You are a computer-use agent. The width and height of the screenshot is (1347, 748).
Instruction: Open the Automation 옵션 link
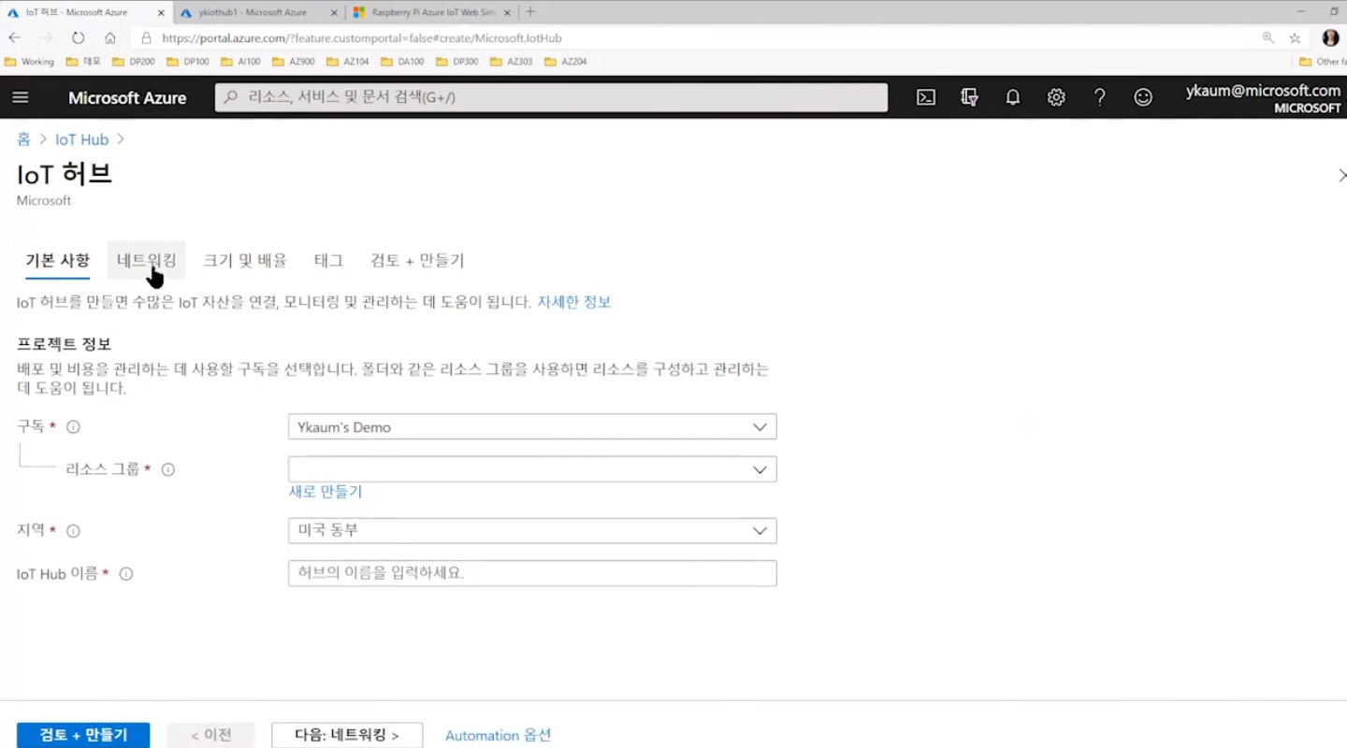(498, 735)
